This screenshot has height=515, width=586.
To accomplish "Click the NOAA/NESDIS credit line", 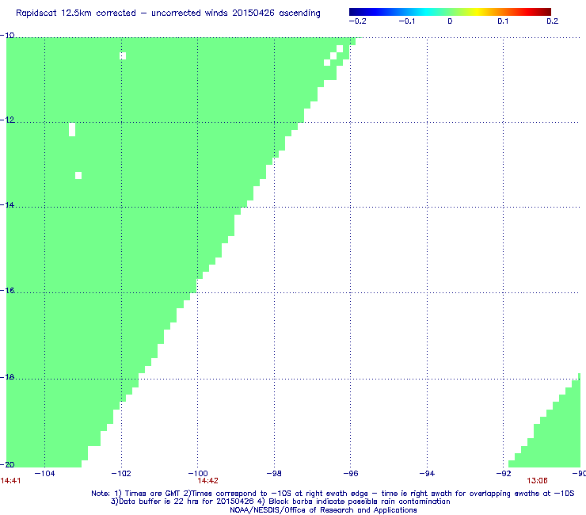I will pyautogui.click(x=323, y=510).
